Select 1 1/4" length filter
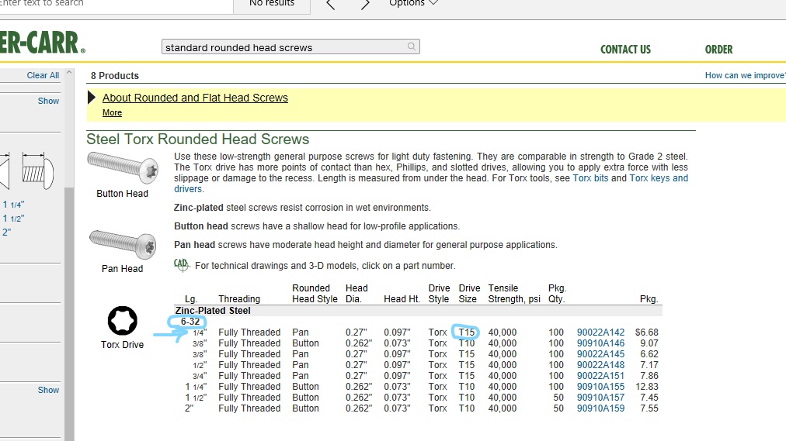 pos(13,205)
